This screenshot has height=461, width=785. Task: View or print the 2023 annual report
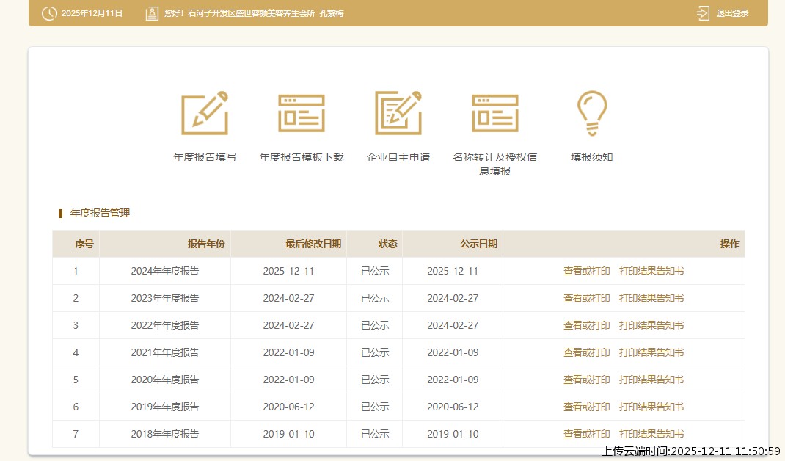pyautogui.click(x=586, y=298)
